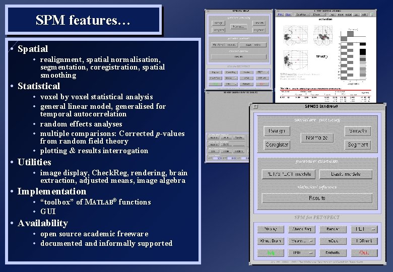Click the 'GUI' bullet under Implementation
Screen dimensions: 393x272
(48, 212)
